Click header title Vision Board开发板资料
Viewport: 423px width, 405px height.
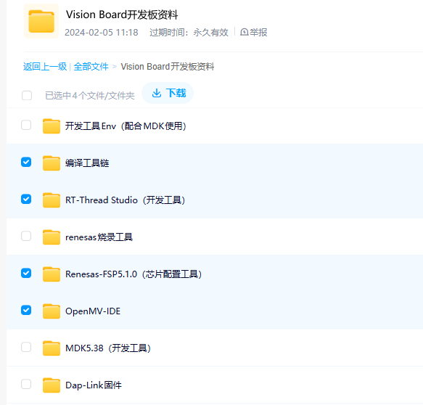click(x=122, y=15)
